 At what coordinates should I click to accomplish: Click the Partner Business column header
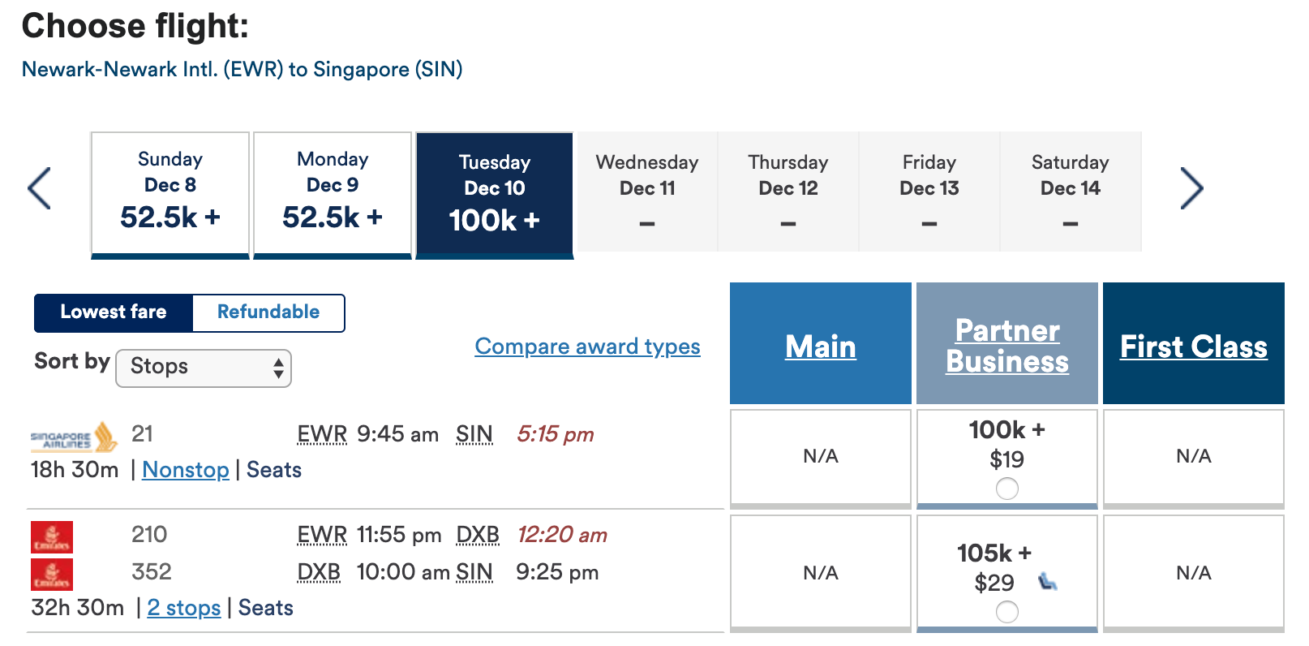pyautogui.click(x=1007, y=346)
